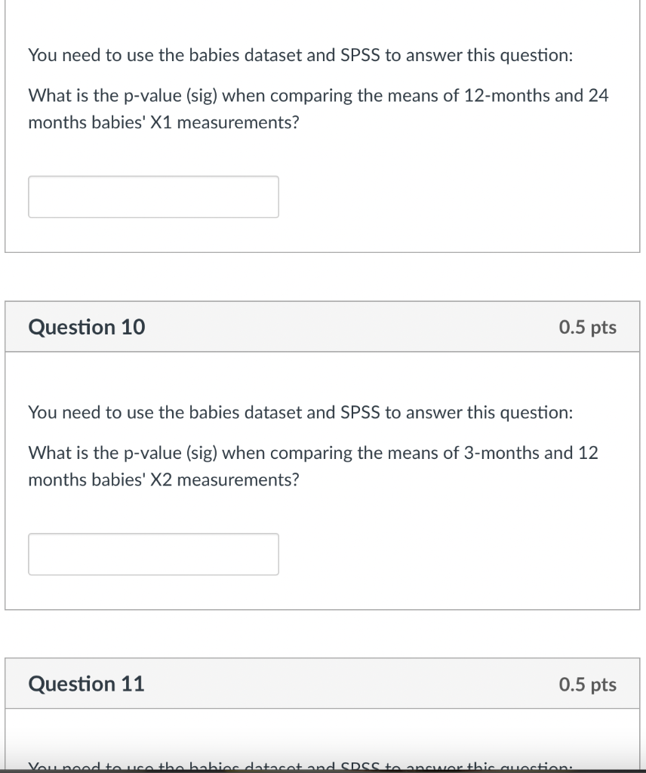
Task: Click the answer field for the X1 measurements question
Action: [153, 196]
